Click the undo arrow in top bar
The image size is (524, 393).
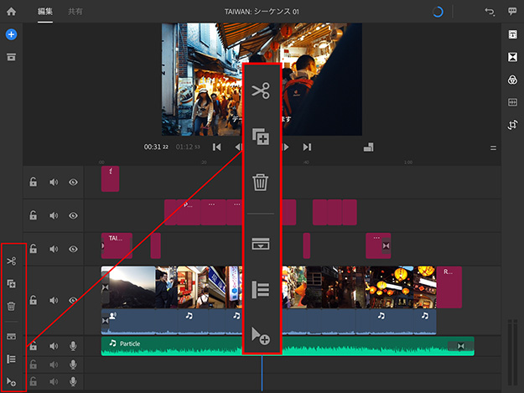490,12
